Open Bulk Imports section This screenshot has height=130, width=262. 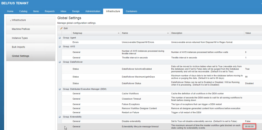(18, 47)
